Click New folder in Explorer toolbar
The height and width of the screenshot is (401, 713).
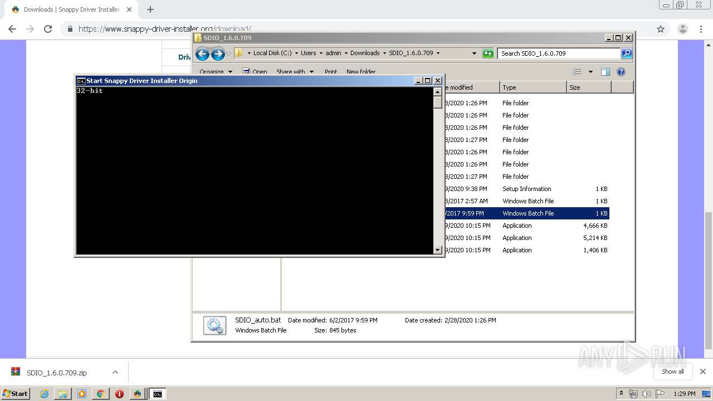[x=361, y=72]
